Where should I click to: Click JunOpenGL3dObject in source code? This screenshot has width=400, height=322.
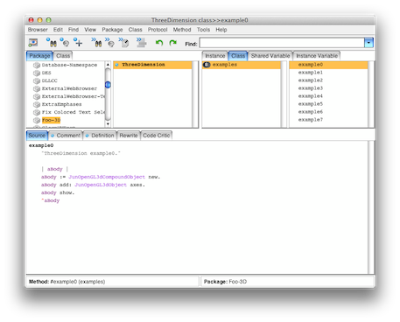pos(101,185)
